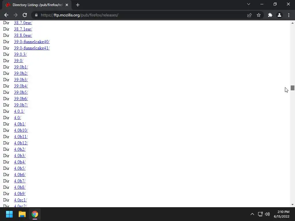Viewport: 295px width, 221px height.
Task: Open the 4.0b8/ directory
Action: (x=20, y=187)
